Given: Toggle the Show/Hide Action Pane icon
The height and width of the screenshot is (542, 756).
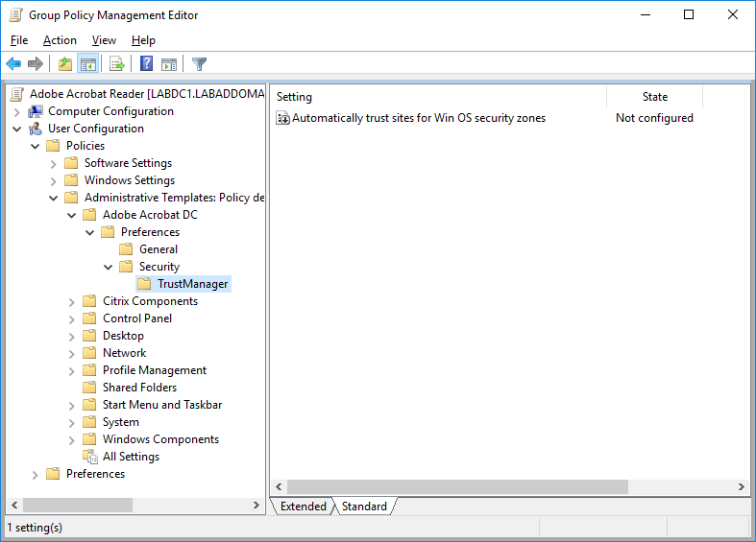Looking at the screenshot, I should pyautogui.click(x=169, y=64).
